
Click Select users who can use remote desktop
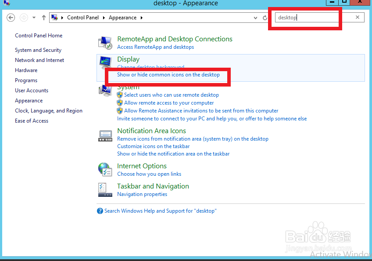coord(172,95)
